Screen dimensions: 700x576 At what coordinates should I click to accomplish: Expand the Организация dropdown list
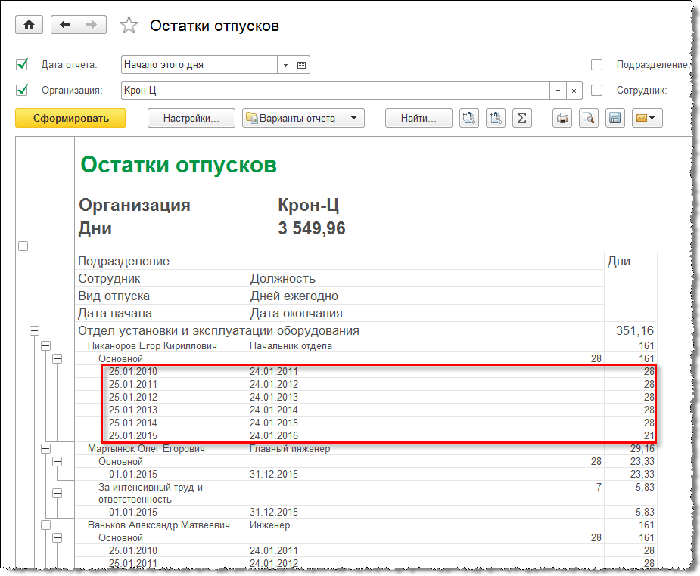(558, 91)
